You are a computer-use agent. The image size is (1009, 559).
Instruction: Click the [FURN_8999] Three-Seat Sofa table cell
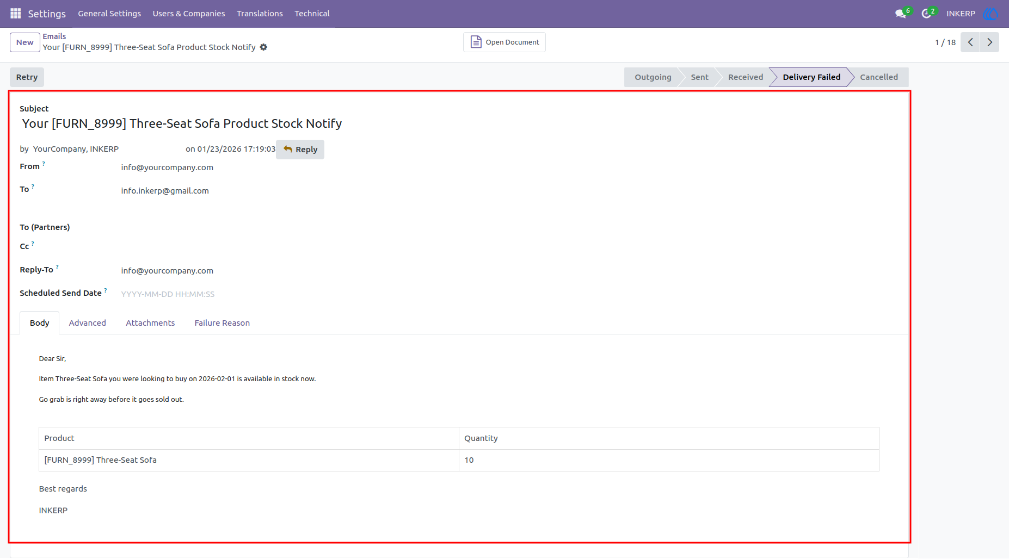click(x=249, y=460)
